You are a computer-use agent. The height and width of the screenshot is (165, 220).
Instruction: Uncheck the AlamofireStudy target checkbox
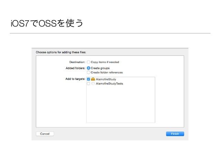(88, 79)
